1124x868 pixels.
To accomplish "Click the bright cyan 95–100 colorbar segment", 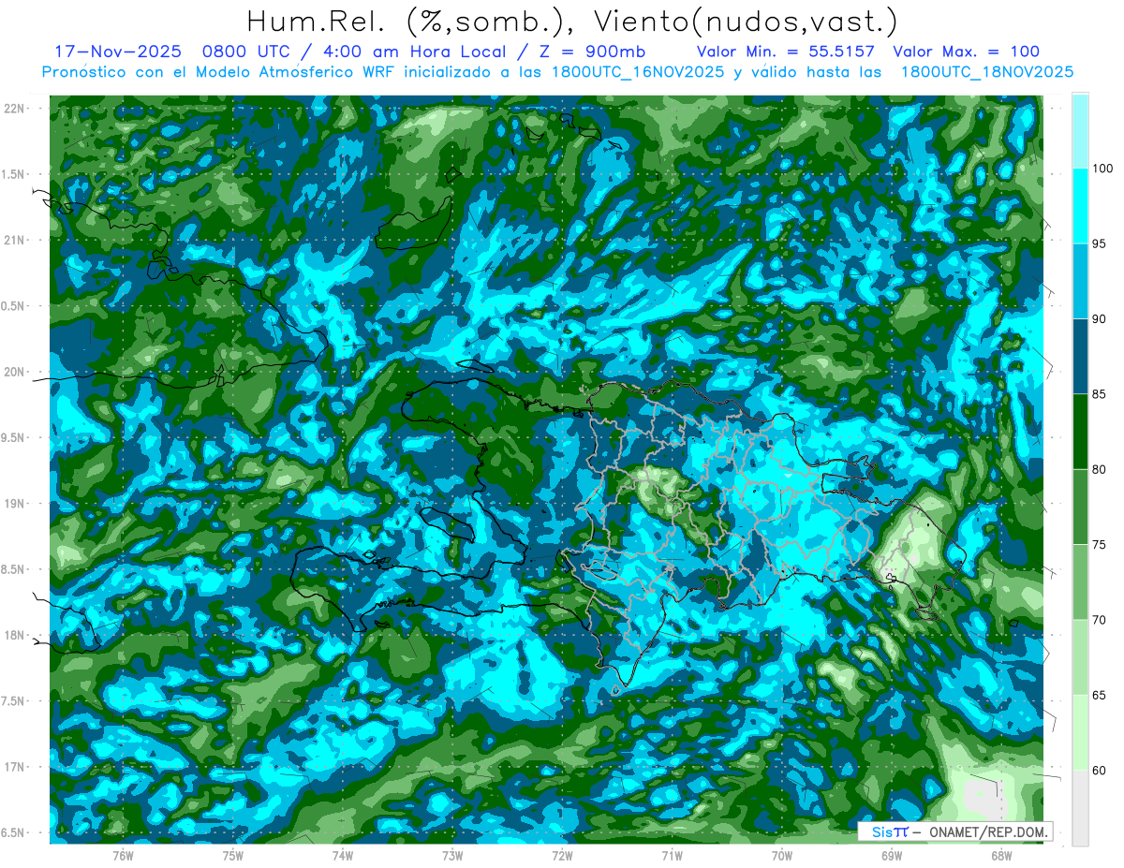I will 1080,206.
